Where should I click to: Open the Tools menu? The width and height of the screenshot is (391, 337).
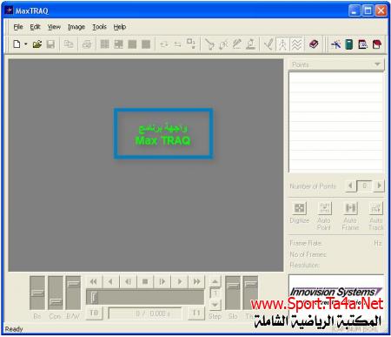point(99,27)
